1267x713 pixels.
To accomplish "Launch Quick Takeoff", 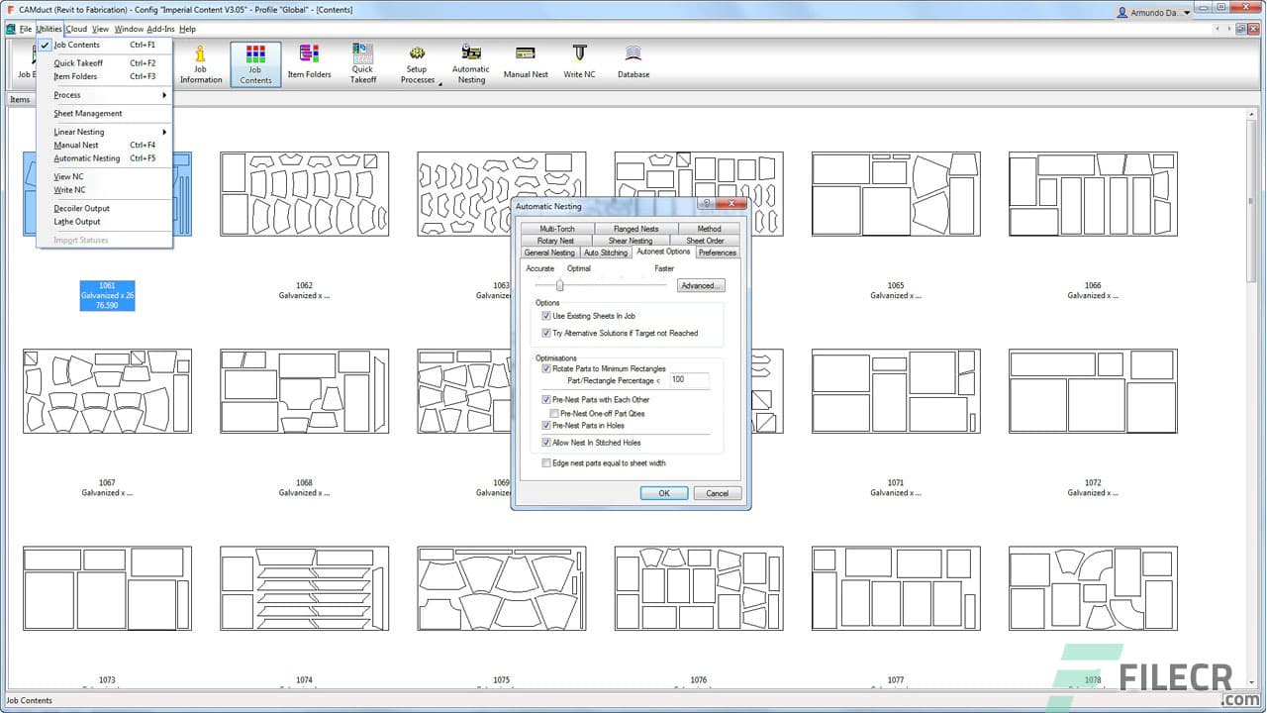I will point(362,61).
